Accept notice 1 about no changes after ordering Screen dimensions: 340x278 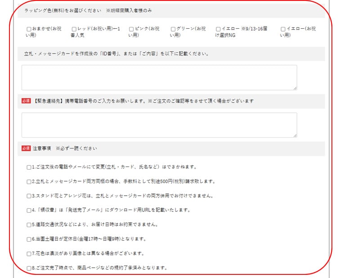29,167
